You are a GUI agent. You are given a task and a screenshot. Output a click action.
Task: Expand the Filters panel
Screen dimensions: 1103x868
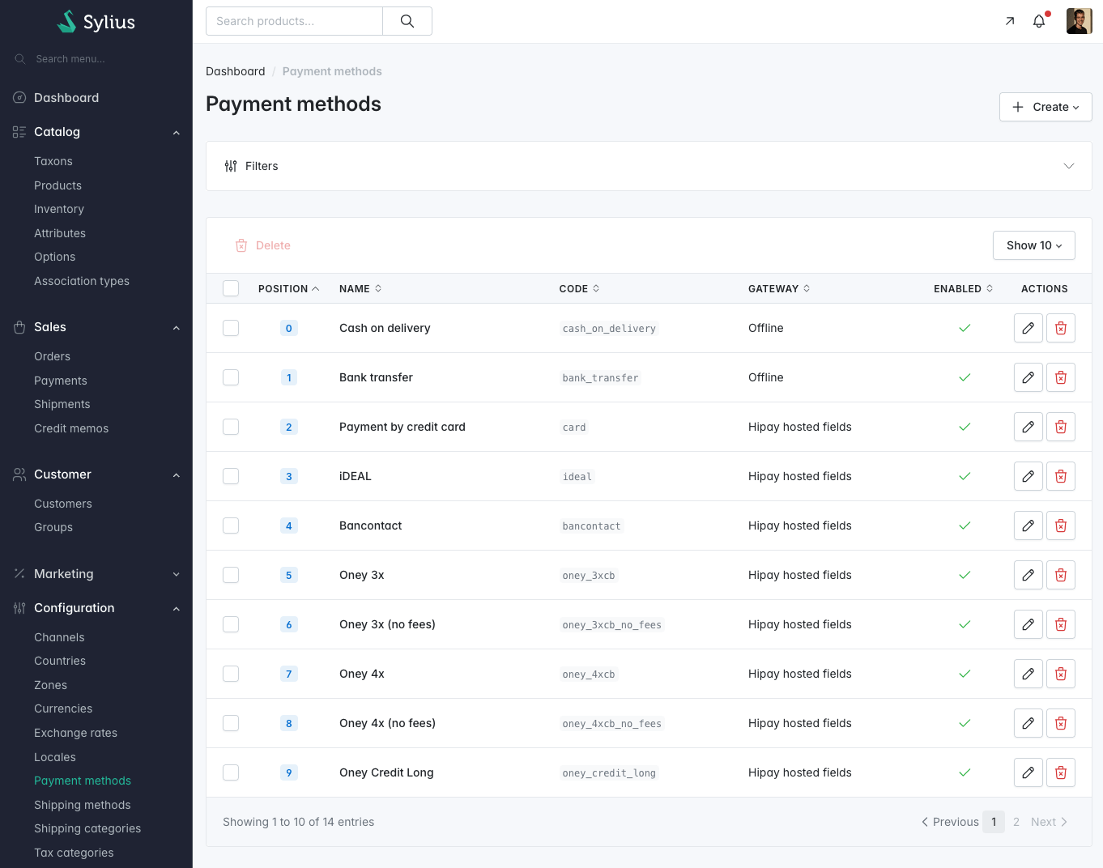tap(648, 166)
